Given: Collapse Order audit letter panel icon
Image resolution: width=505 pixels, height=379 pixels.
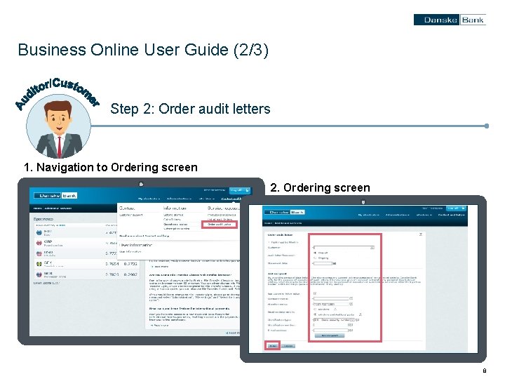Looking at the screenshot, I should [421, 234].
